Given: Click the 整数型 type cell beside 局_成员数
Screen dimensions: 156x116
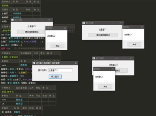Looking at the screenshot, I should [17, 112].
